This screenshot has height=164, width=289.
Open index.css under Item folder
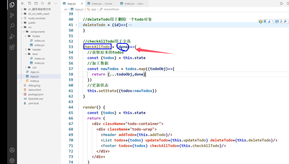pos(39,58)
